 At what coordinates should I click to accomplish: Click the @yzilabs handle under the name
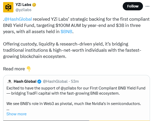click(x=23, y=10)
